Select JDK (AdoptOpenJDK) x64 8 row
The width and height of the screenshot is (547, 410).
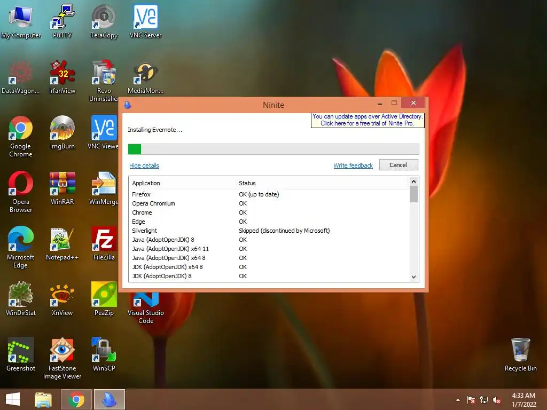click(x=269, y=267)
